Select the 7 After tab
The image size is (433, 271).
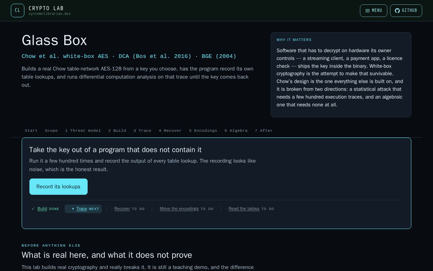pyautogui.click(x=264, y=130)
